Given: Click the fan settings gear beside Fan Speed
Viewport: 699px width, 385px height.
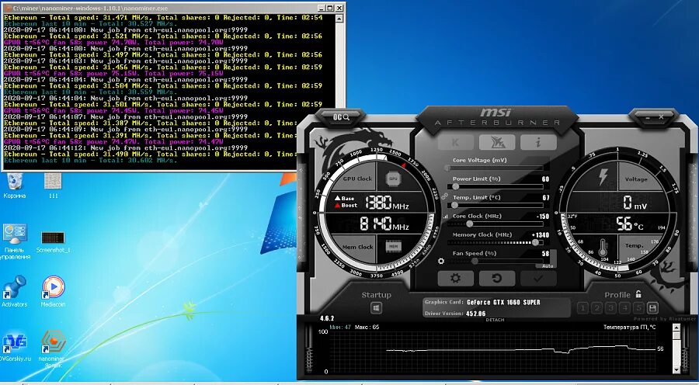Looking at the screenshot, I should coord(441,261).
